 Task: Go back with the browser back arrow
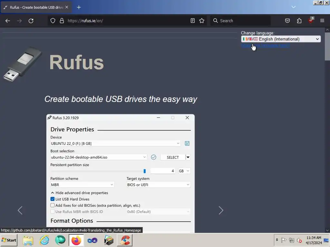coord(8,21)
